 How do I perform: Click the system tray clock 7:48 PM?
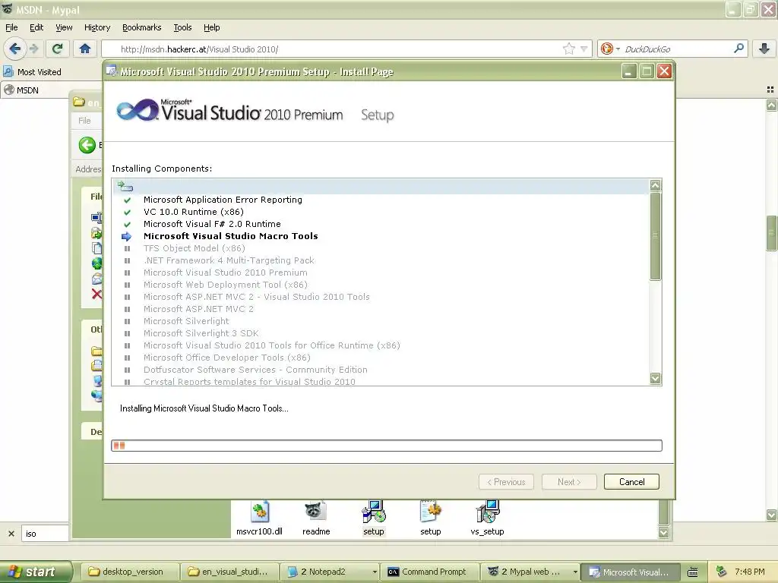[749, 572]
